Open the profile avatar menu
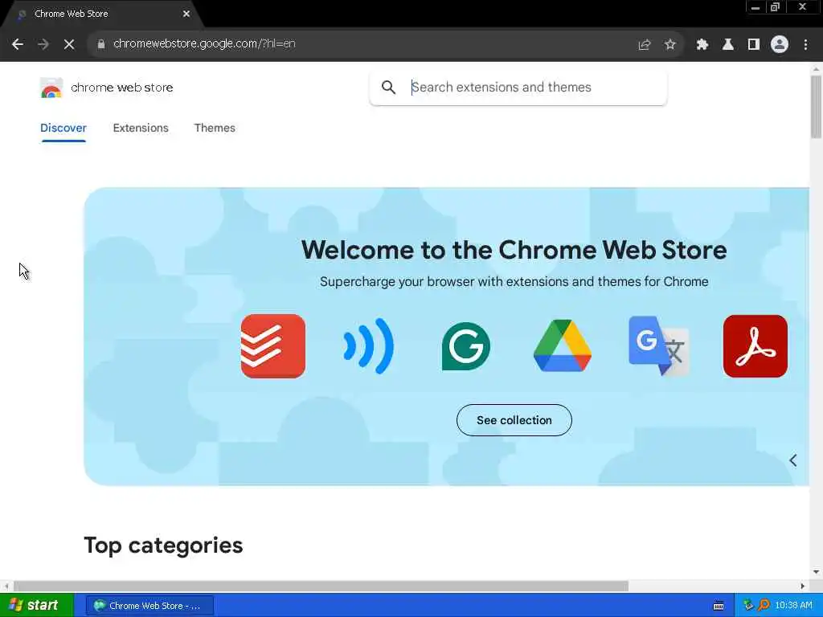 pyautogui.click(x=779, y=45)
